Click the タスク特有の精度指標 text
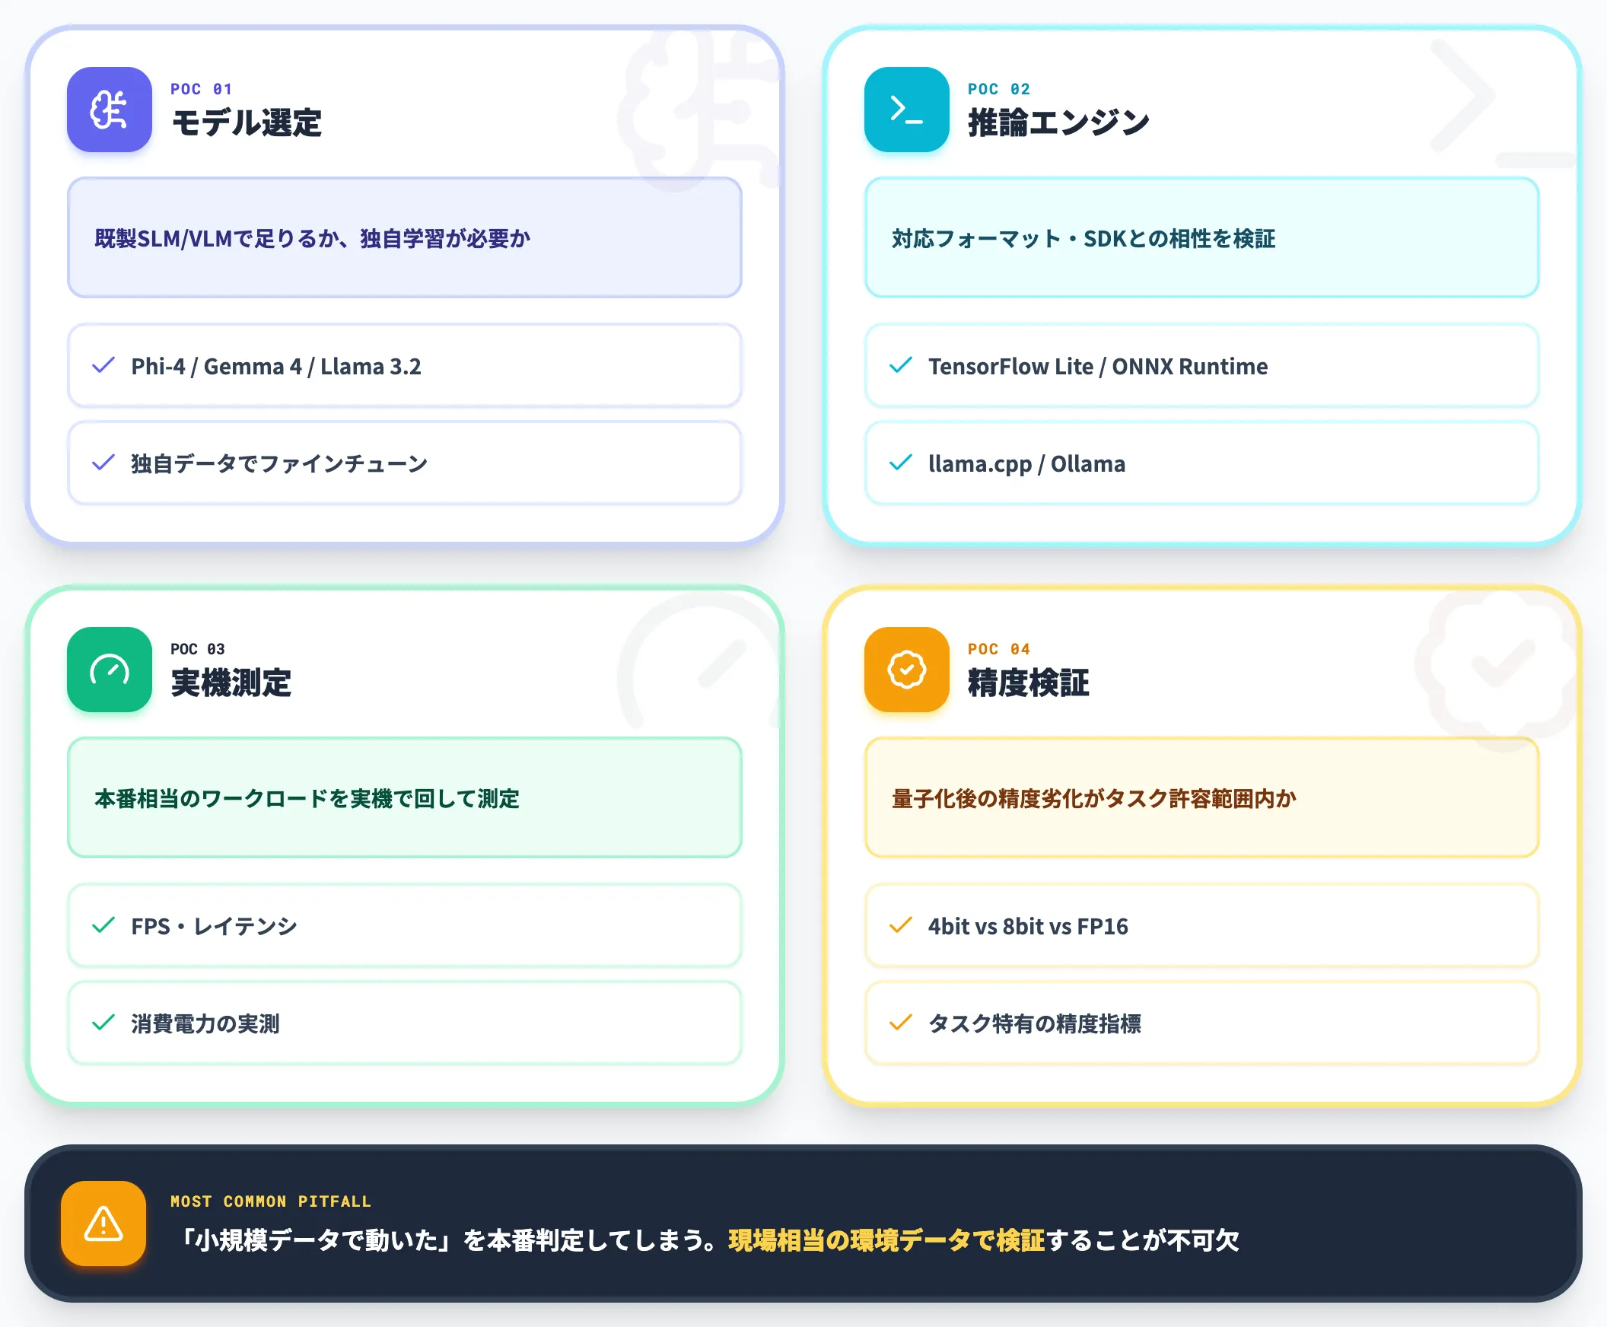This screenshot has width=1607, height=1327. [x=1034, y=1023]
